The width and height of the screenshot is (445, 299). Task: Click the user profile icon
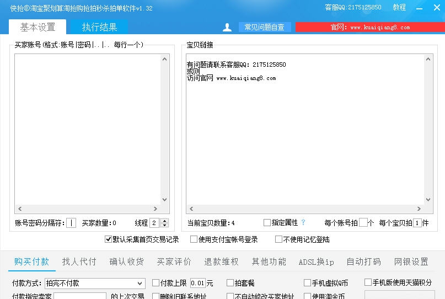point(227,27)
